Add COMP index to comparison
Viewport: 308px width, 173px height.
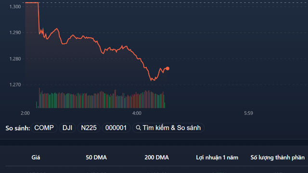pyautogui.click(x=44, y=128)
